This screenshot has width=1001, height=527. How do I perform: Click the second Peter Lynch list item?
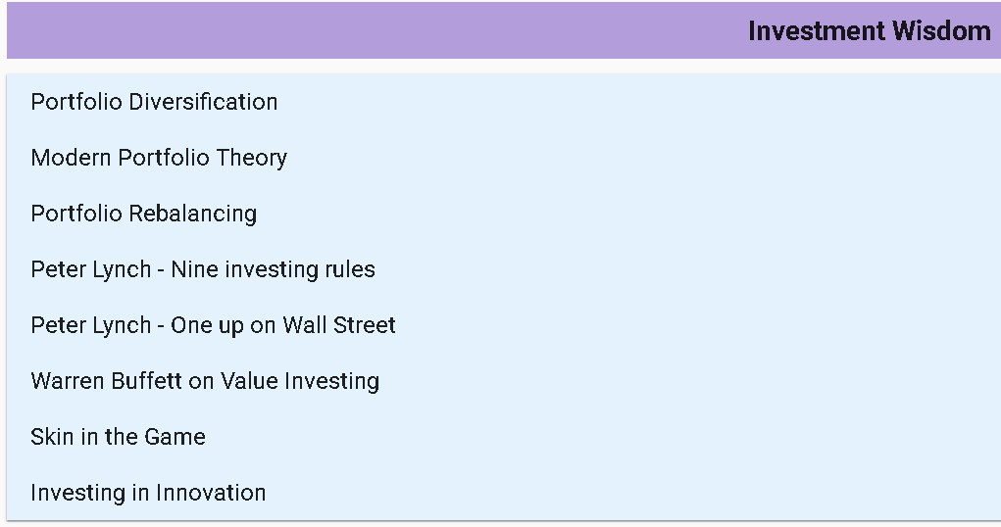pyautogui.click(x=213, y=325)
